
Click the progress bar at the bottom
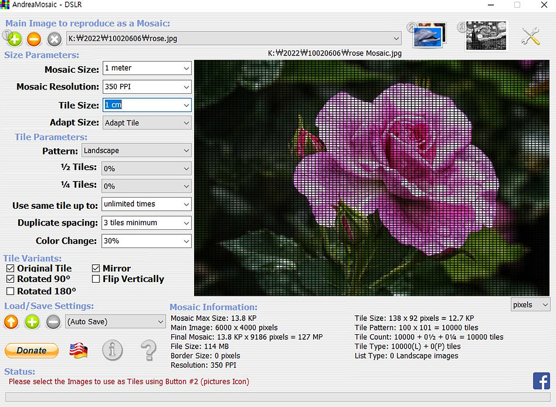[277, 396]
